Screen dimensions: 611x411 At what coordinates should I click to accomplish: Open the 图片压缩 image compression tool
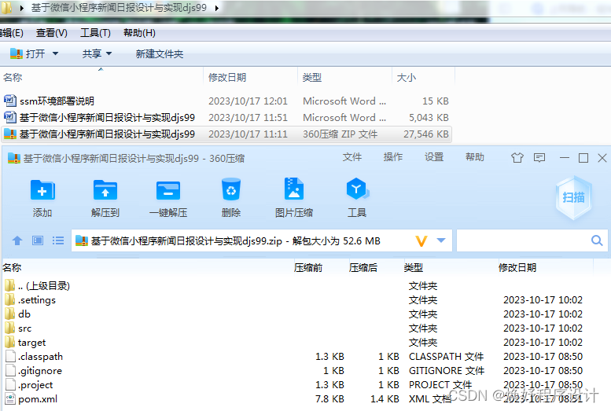[294, 189]
